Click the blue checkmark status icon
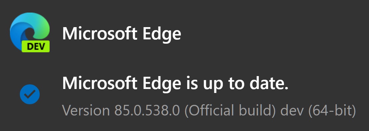 (x=30, y=94)
